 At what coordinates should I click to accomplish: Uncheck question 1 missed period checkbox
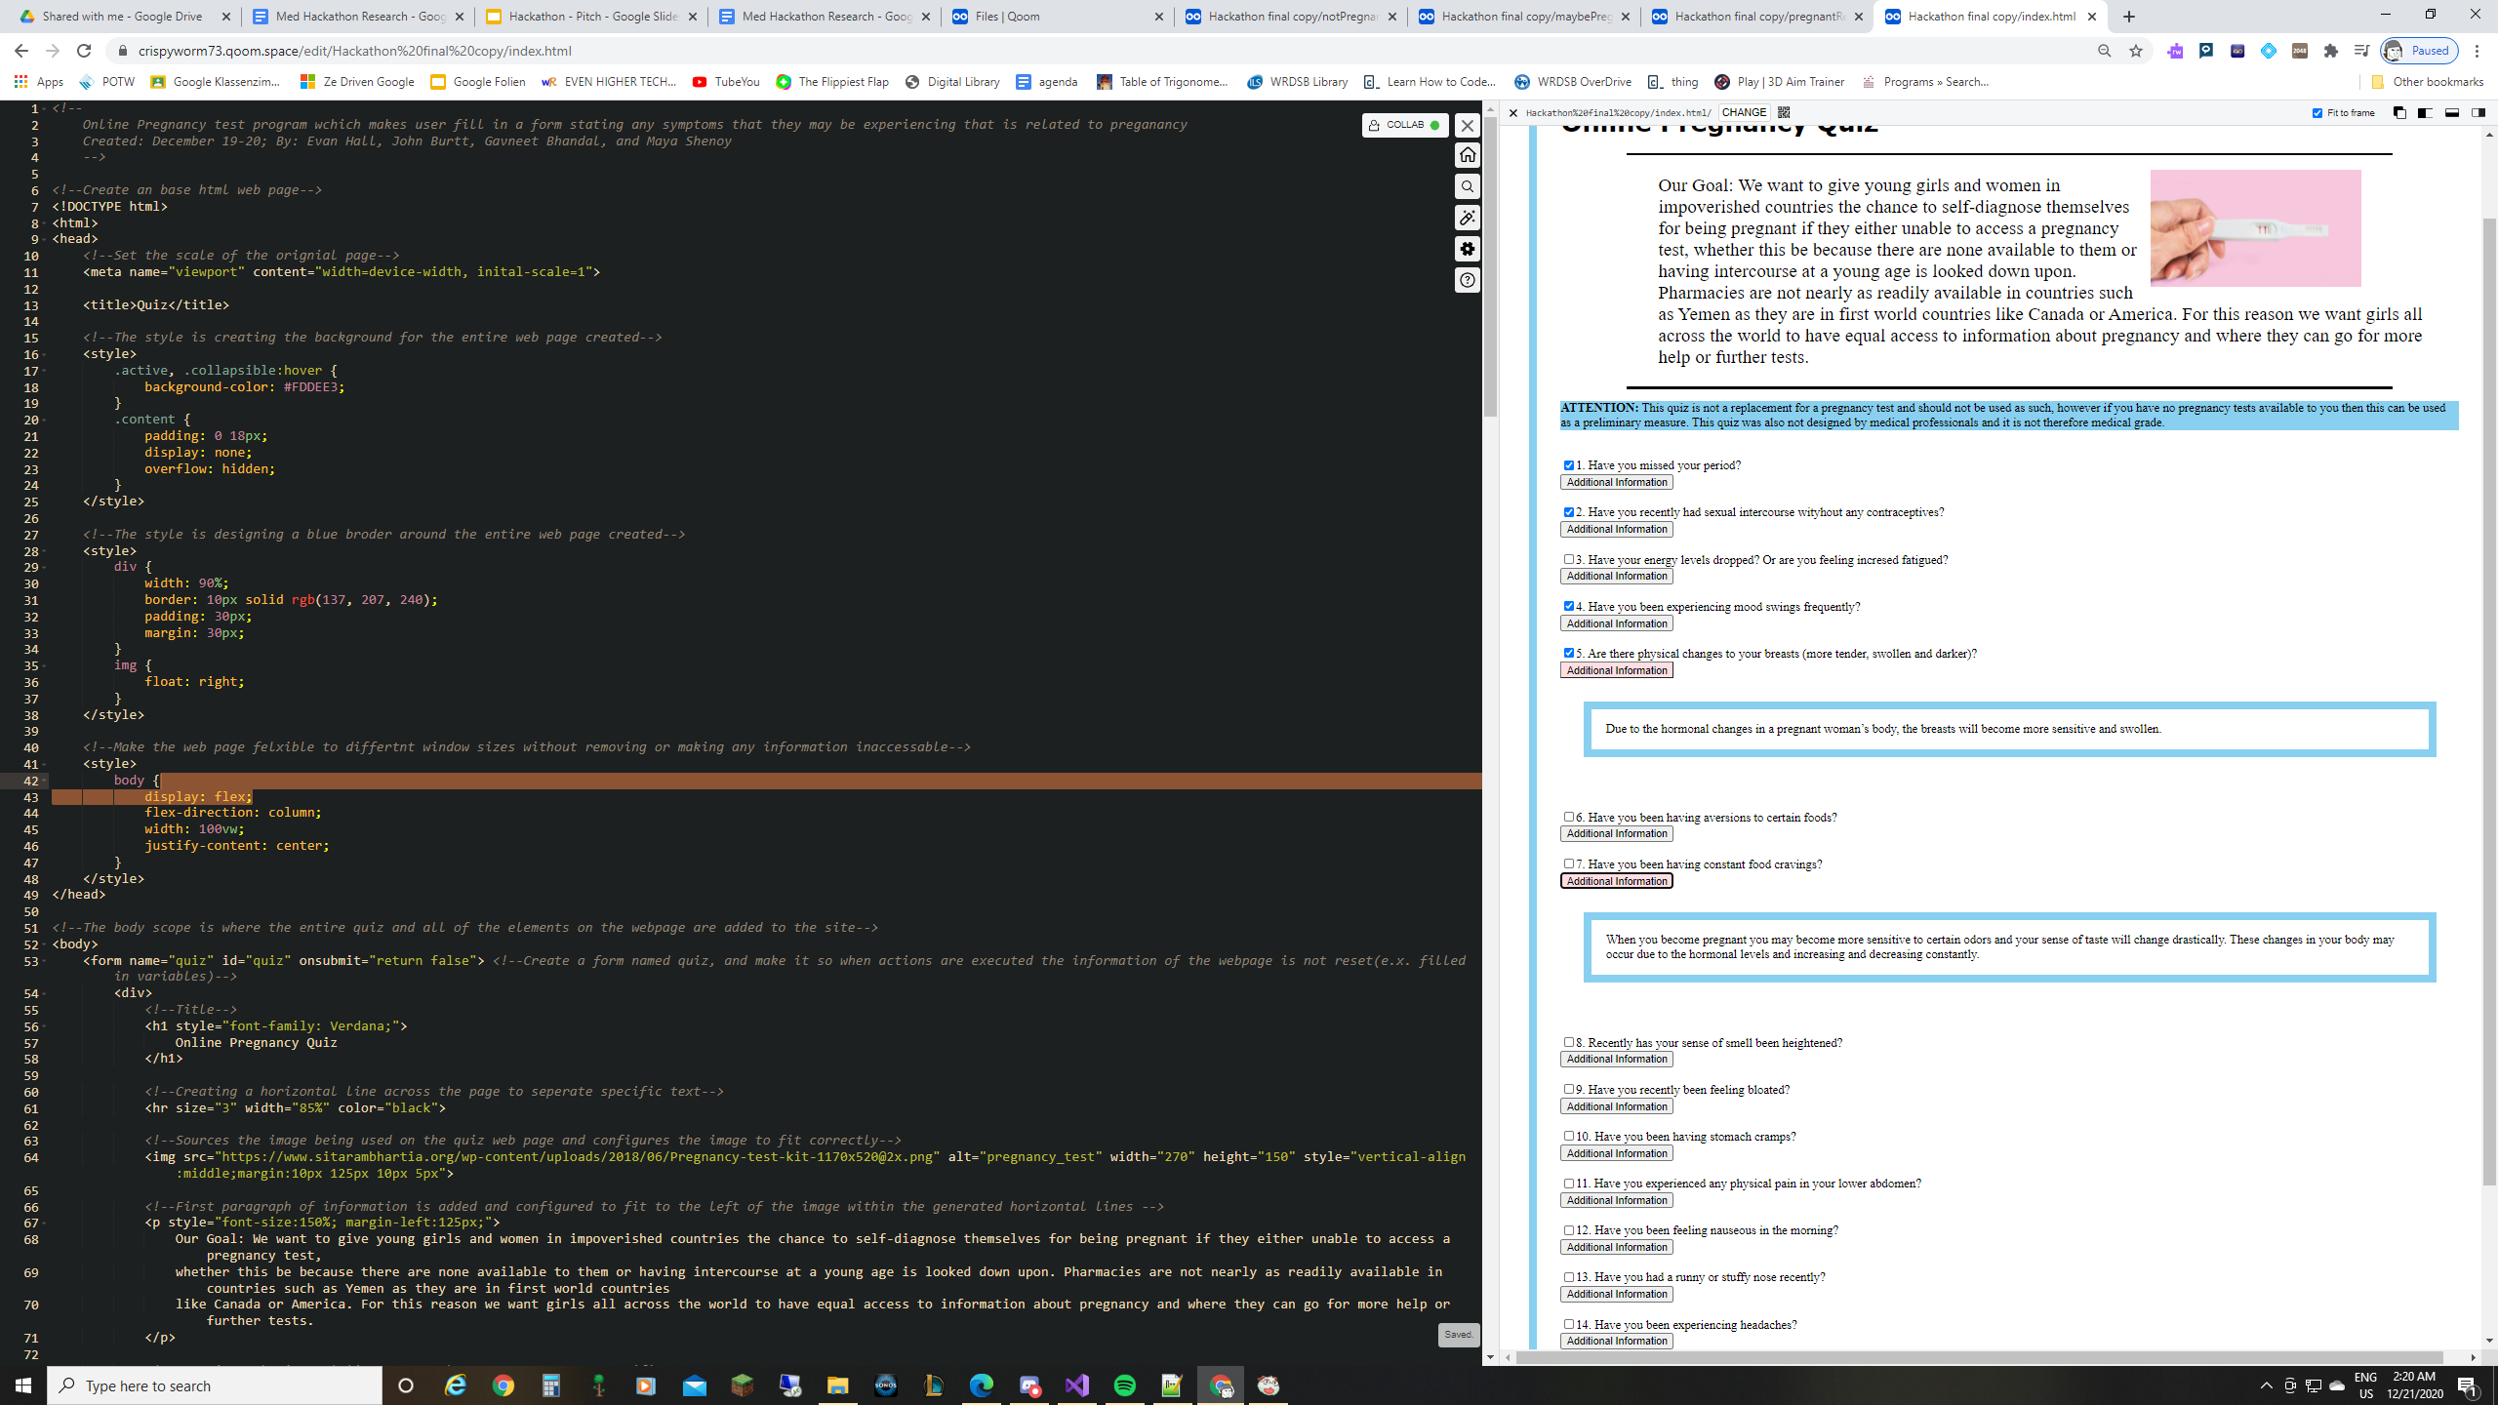coord(1569,465)
